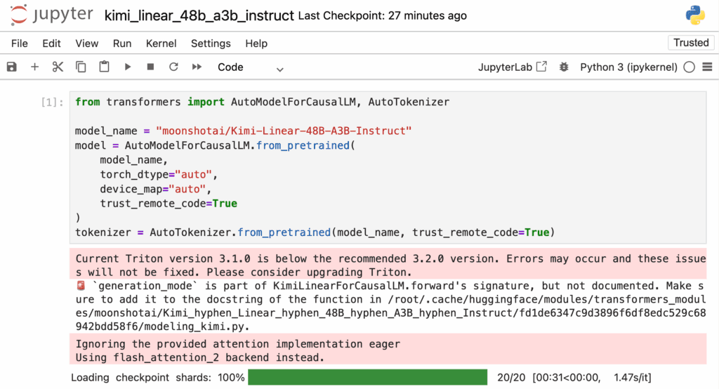The image size is (719, 389).
Task: Restart kernel and run all cells
Action: pyautogui.click(x=197, y=67)
